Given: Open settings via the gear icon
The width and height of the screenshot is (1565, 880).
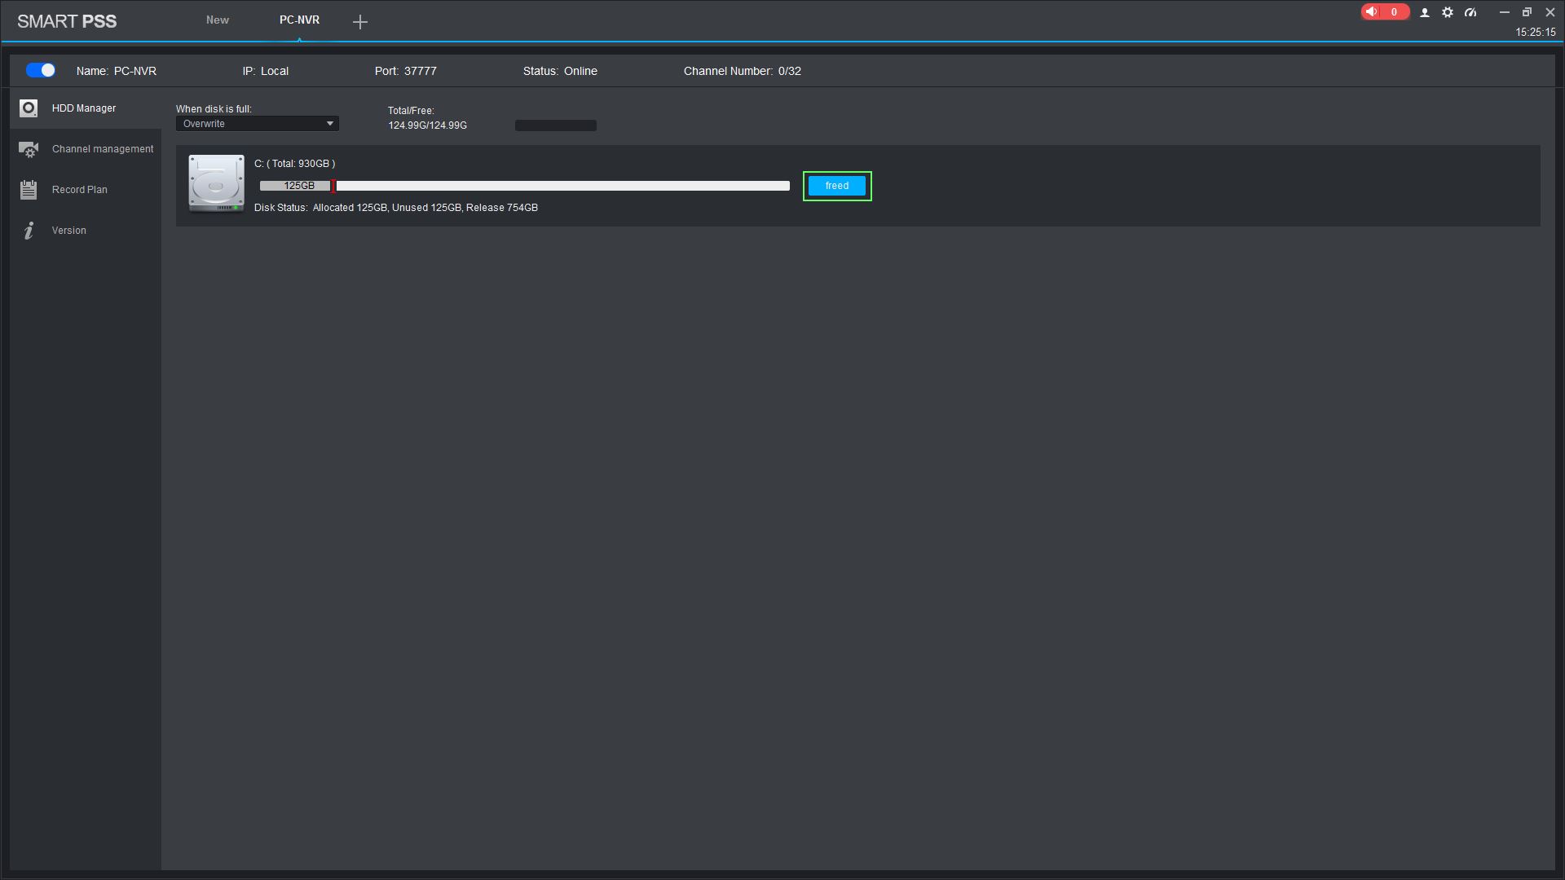Looking at the screenshot, I should tap(1448, 13).
